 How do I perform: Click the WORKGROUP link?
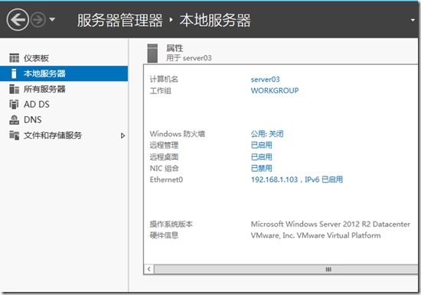pos(275,91)
